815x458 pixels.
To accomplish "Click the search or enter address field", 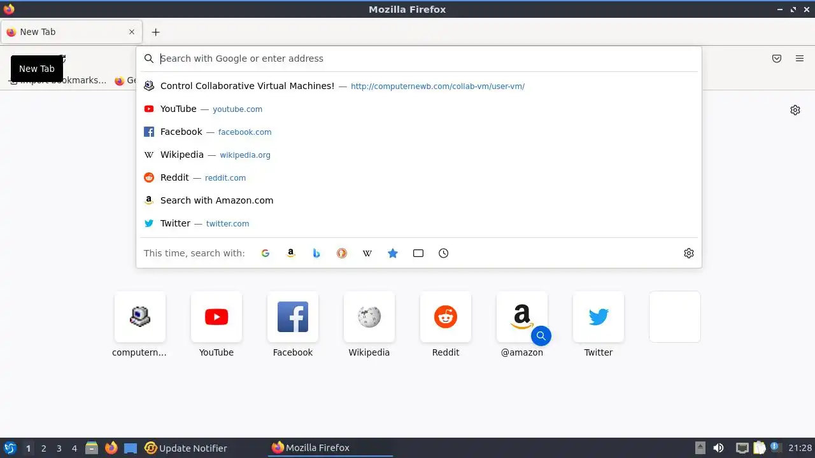I will (420, 59).
